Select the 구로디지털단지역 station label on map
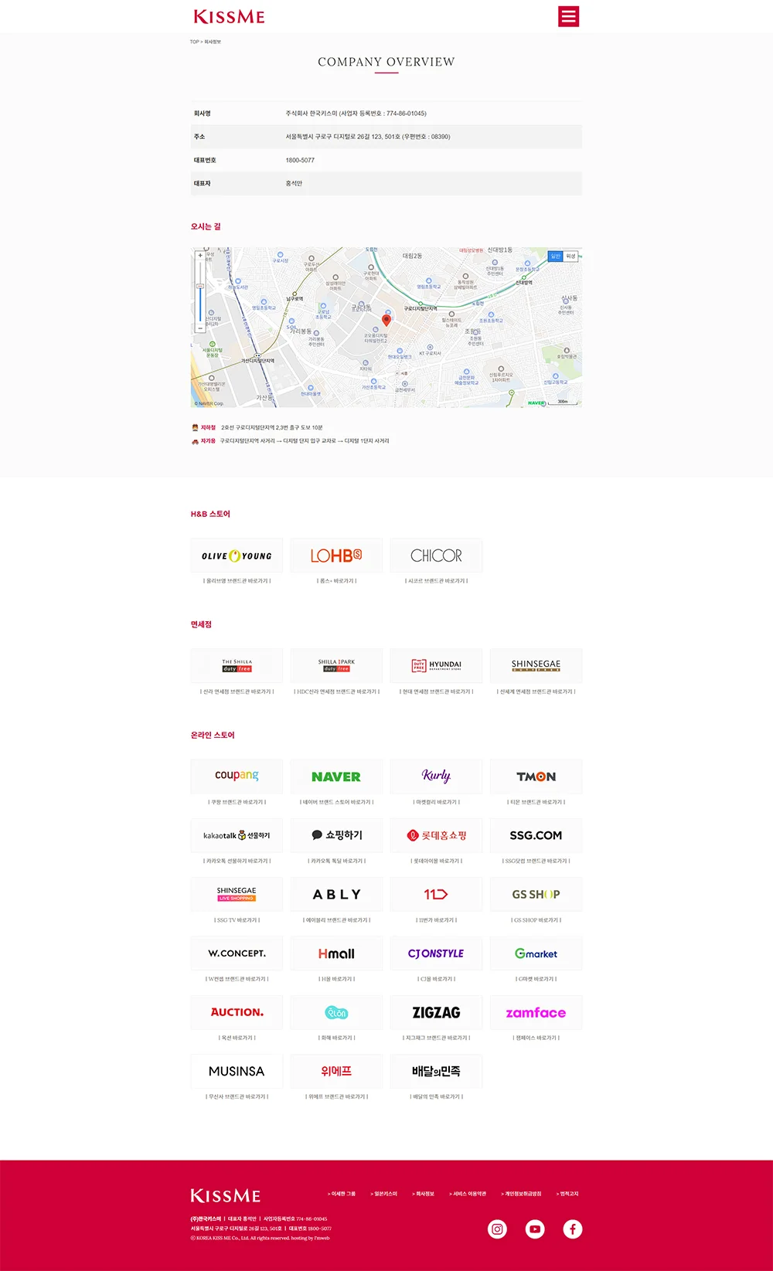This screenshot has height=1271, width=773. 421,308
